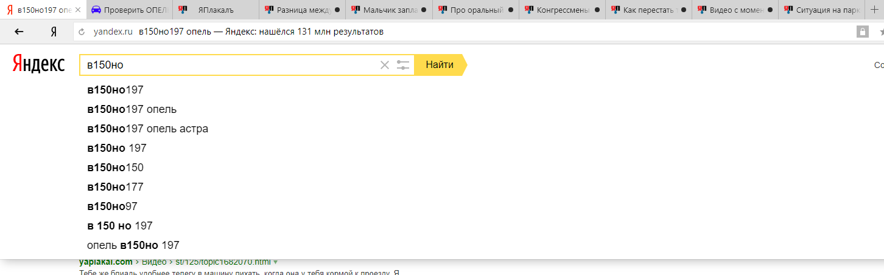Go back with the browser back arrow
The image size is (884, 275).
pos(19,32)
